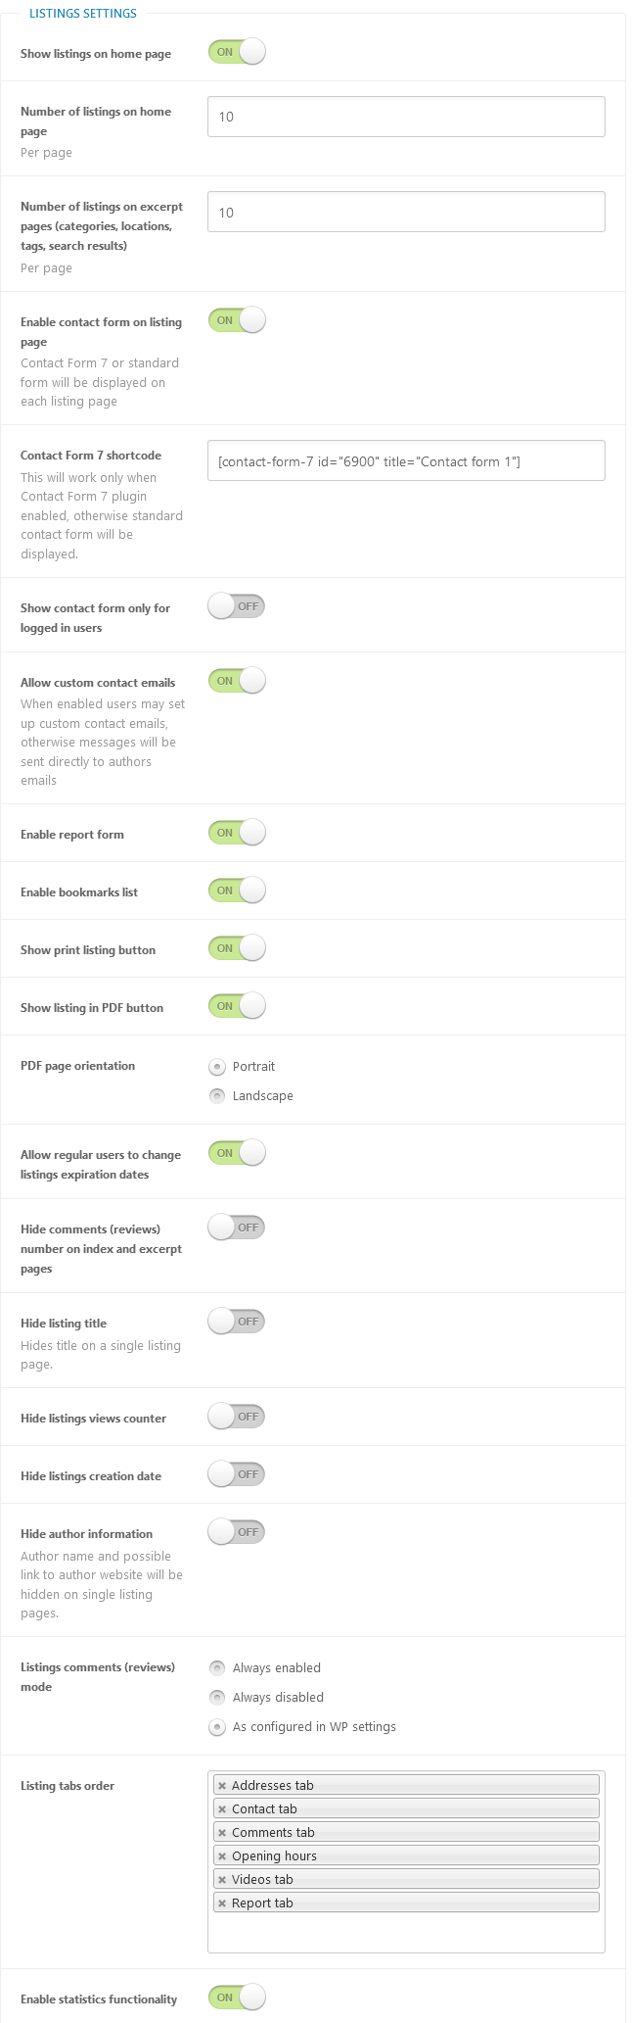Toggle Show listings on home page switch
The height and width of the screenshot is (2023, 632).
coord(237,52)
